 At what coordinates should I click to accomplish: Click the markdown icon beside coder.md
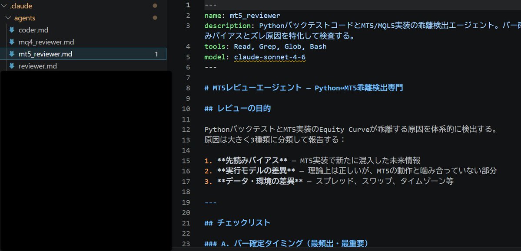tap(12, 30)
